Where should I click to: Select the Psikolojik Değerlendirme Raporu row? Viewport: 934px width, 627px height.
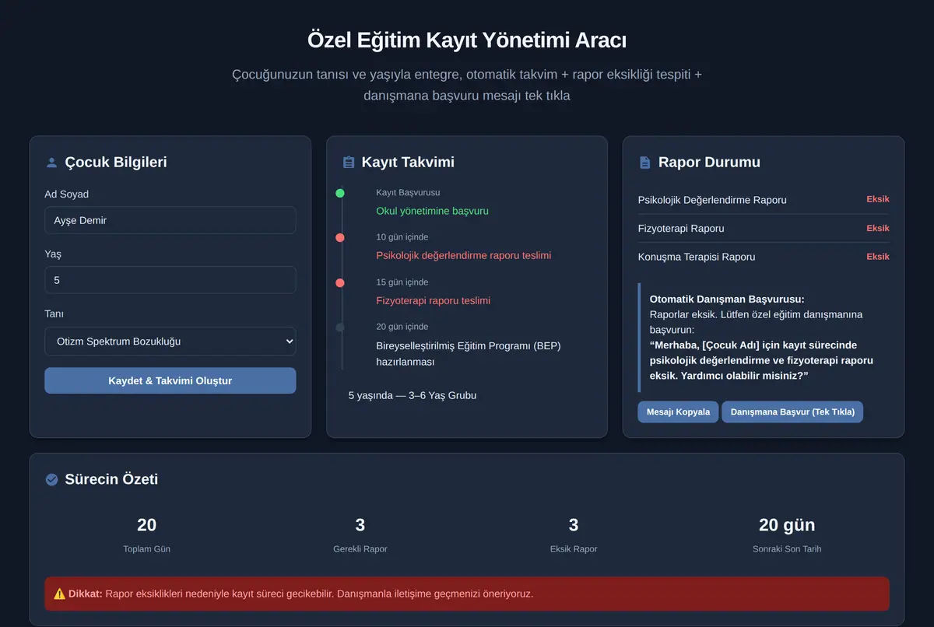click(x=764, y=200)
